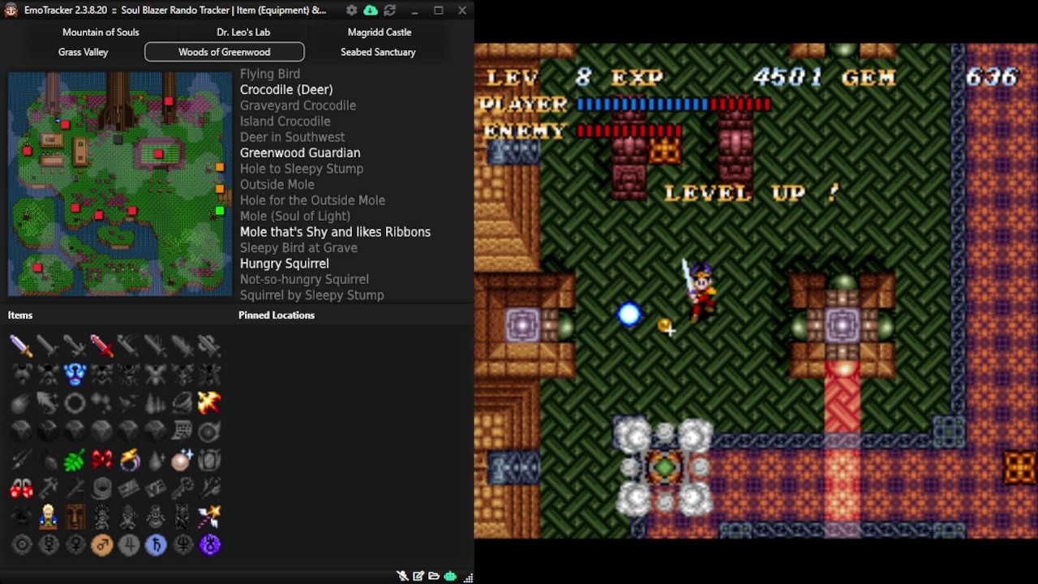The width and height of the screenshot is (1038, 584).
Task: Toggle the gray water drop item
Action: pos(155,460)
